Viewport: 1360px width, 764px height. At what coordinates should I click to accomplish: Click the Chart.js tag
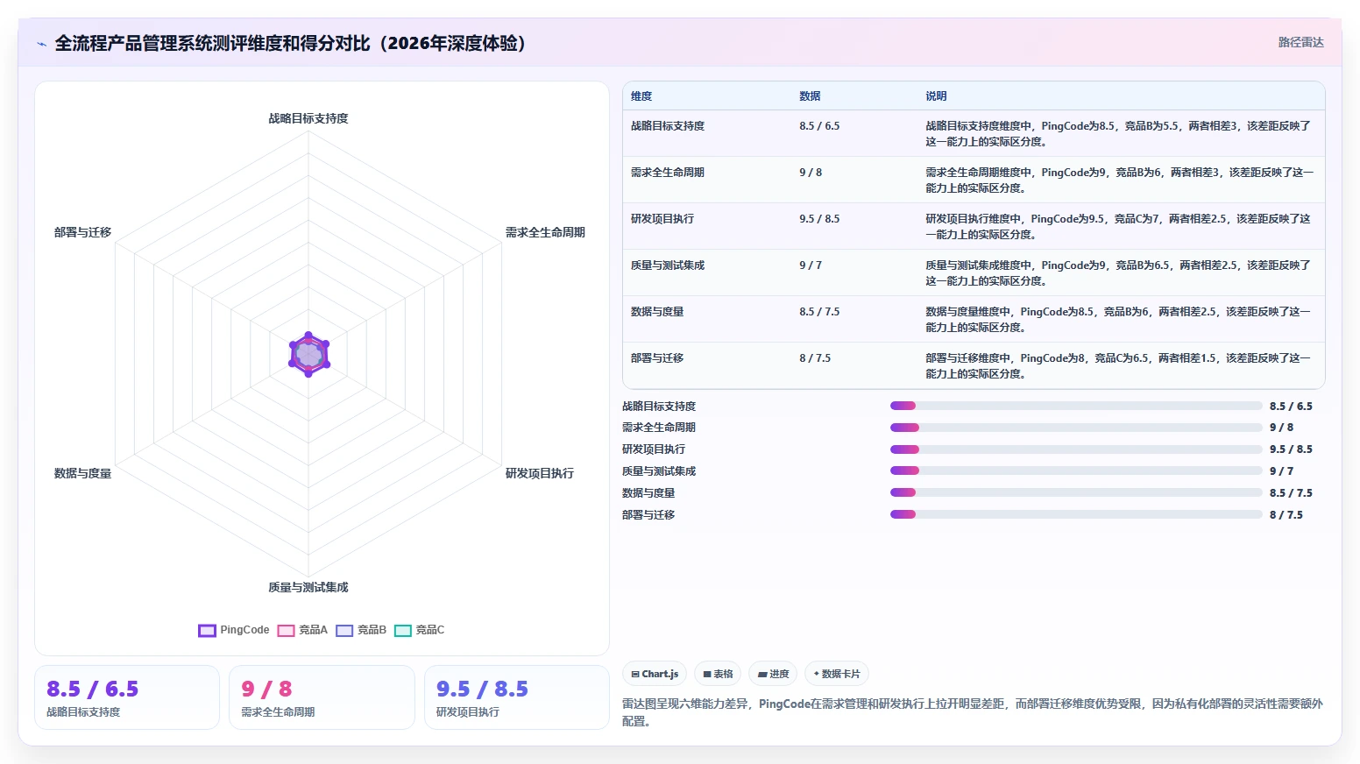pos(655,674)
